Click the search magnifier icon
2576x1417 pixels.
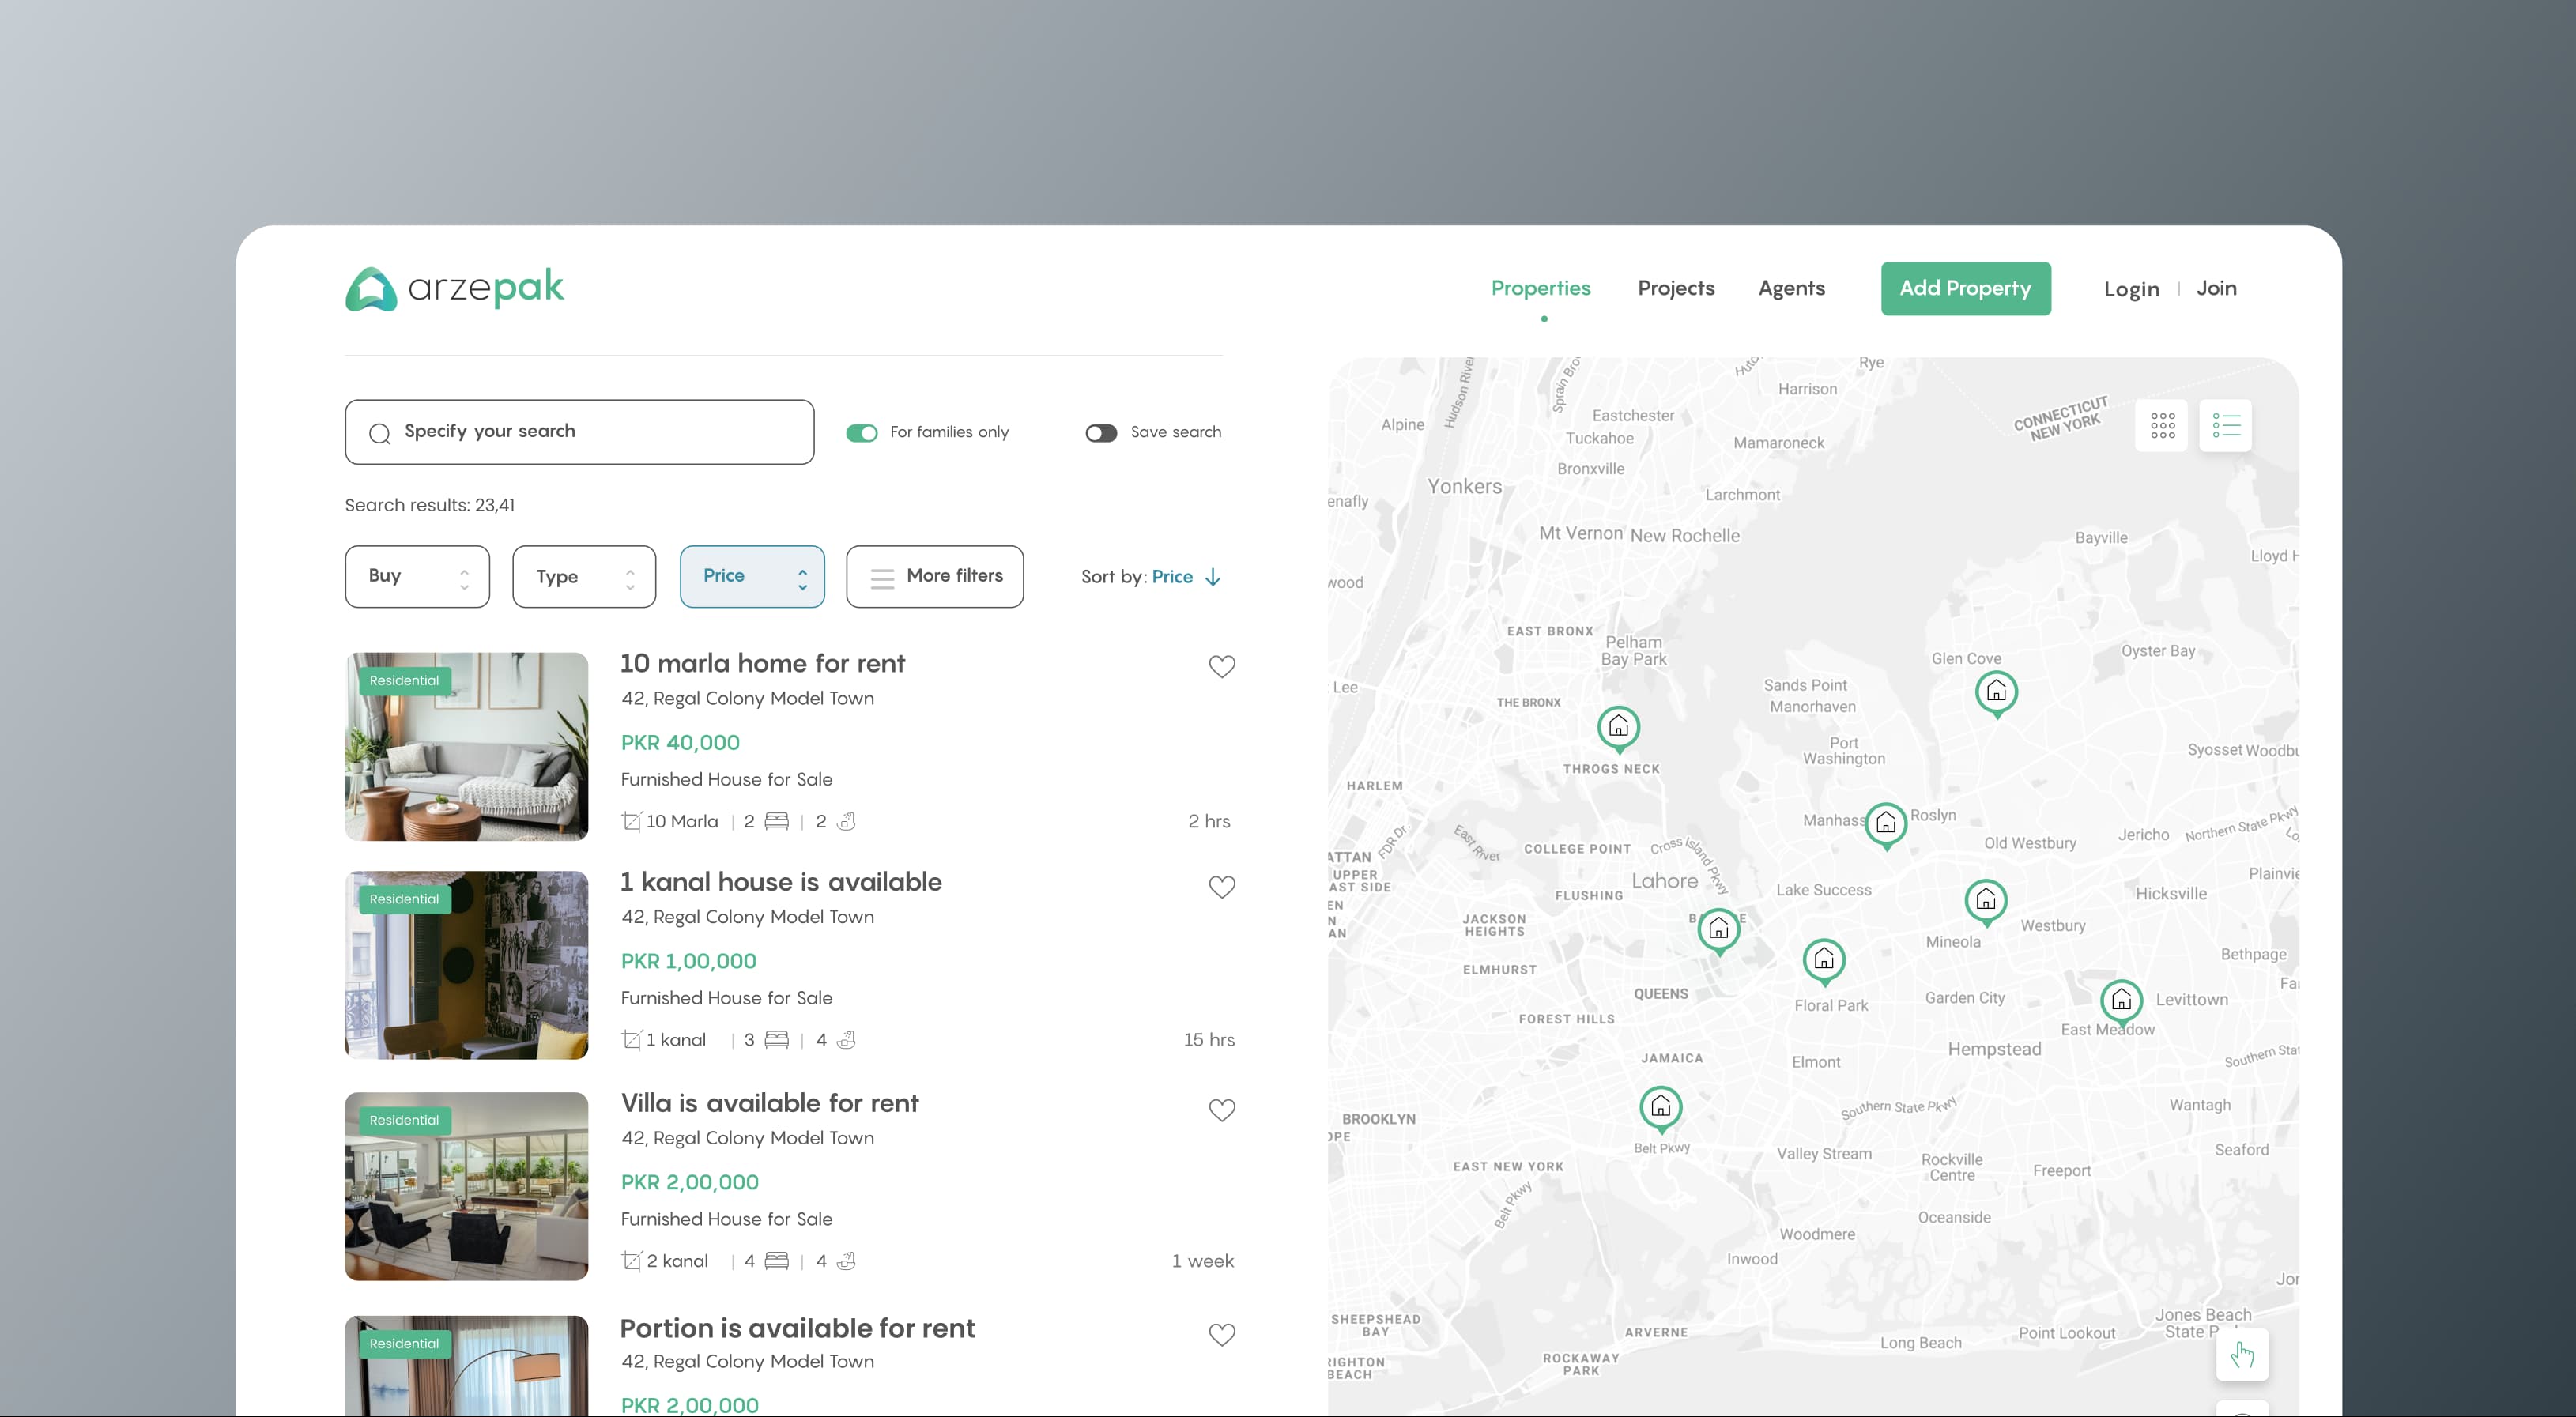(x=379, y=433)
